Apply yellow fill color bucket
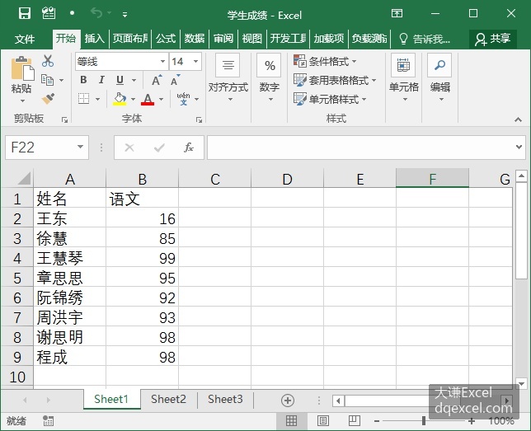The width and height of the screenshot is (531, 431). [x=120, y=99]
